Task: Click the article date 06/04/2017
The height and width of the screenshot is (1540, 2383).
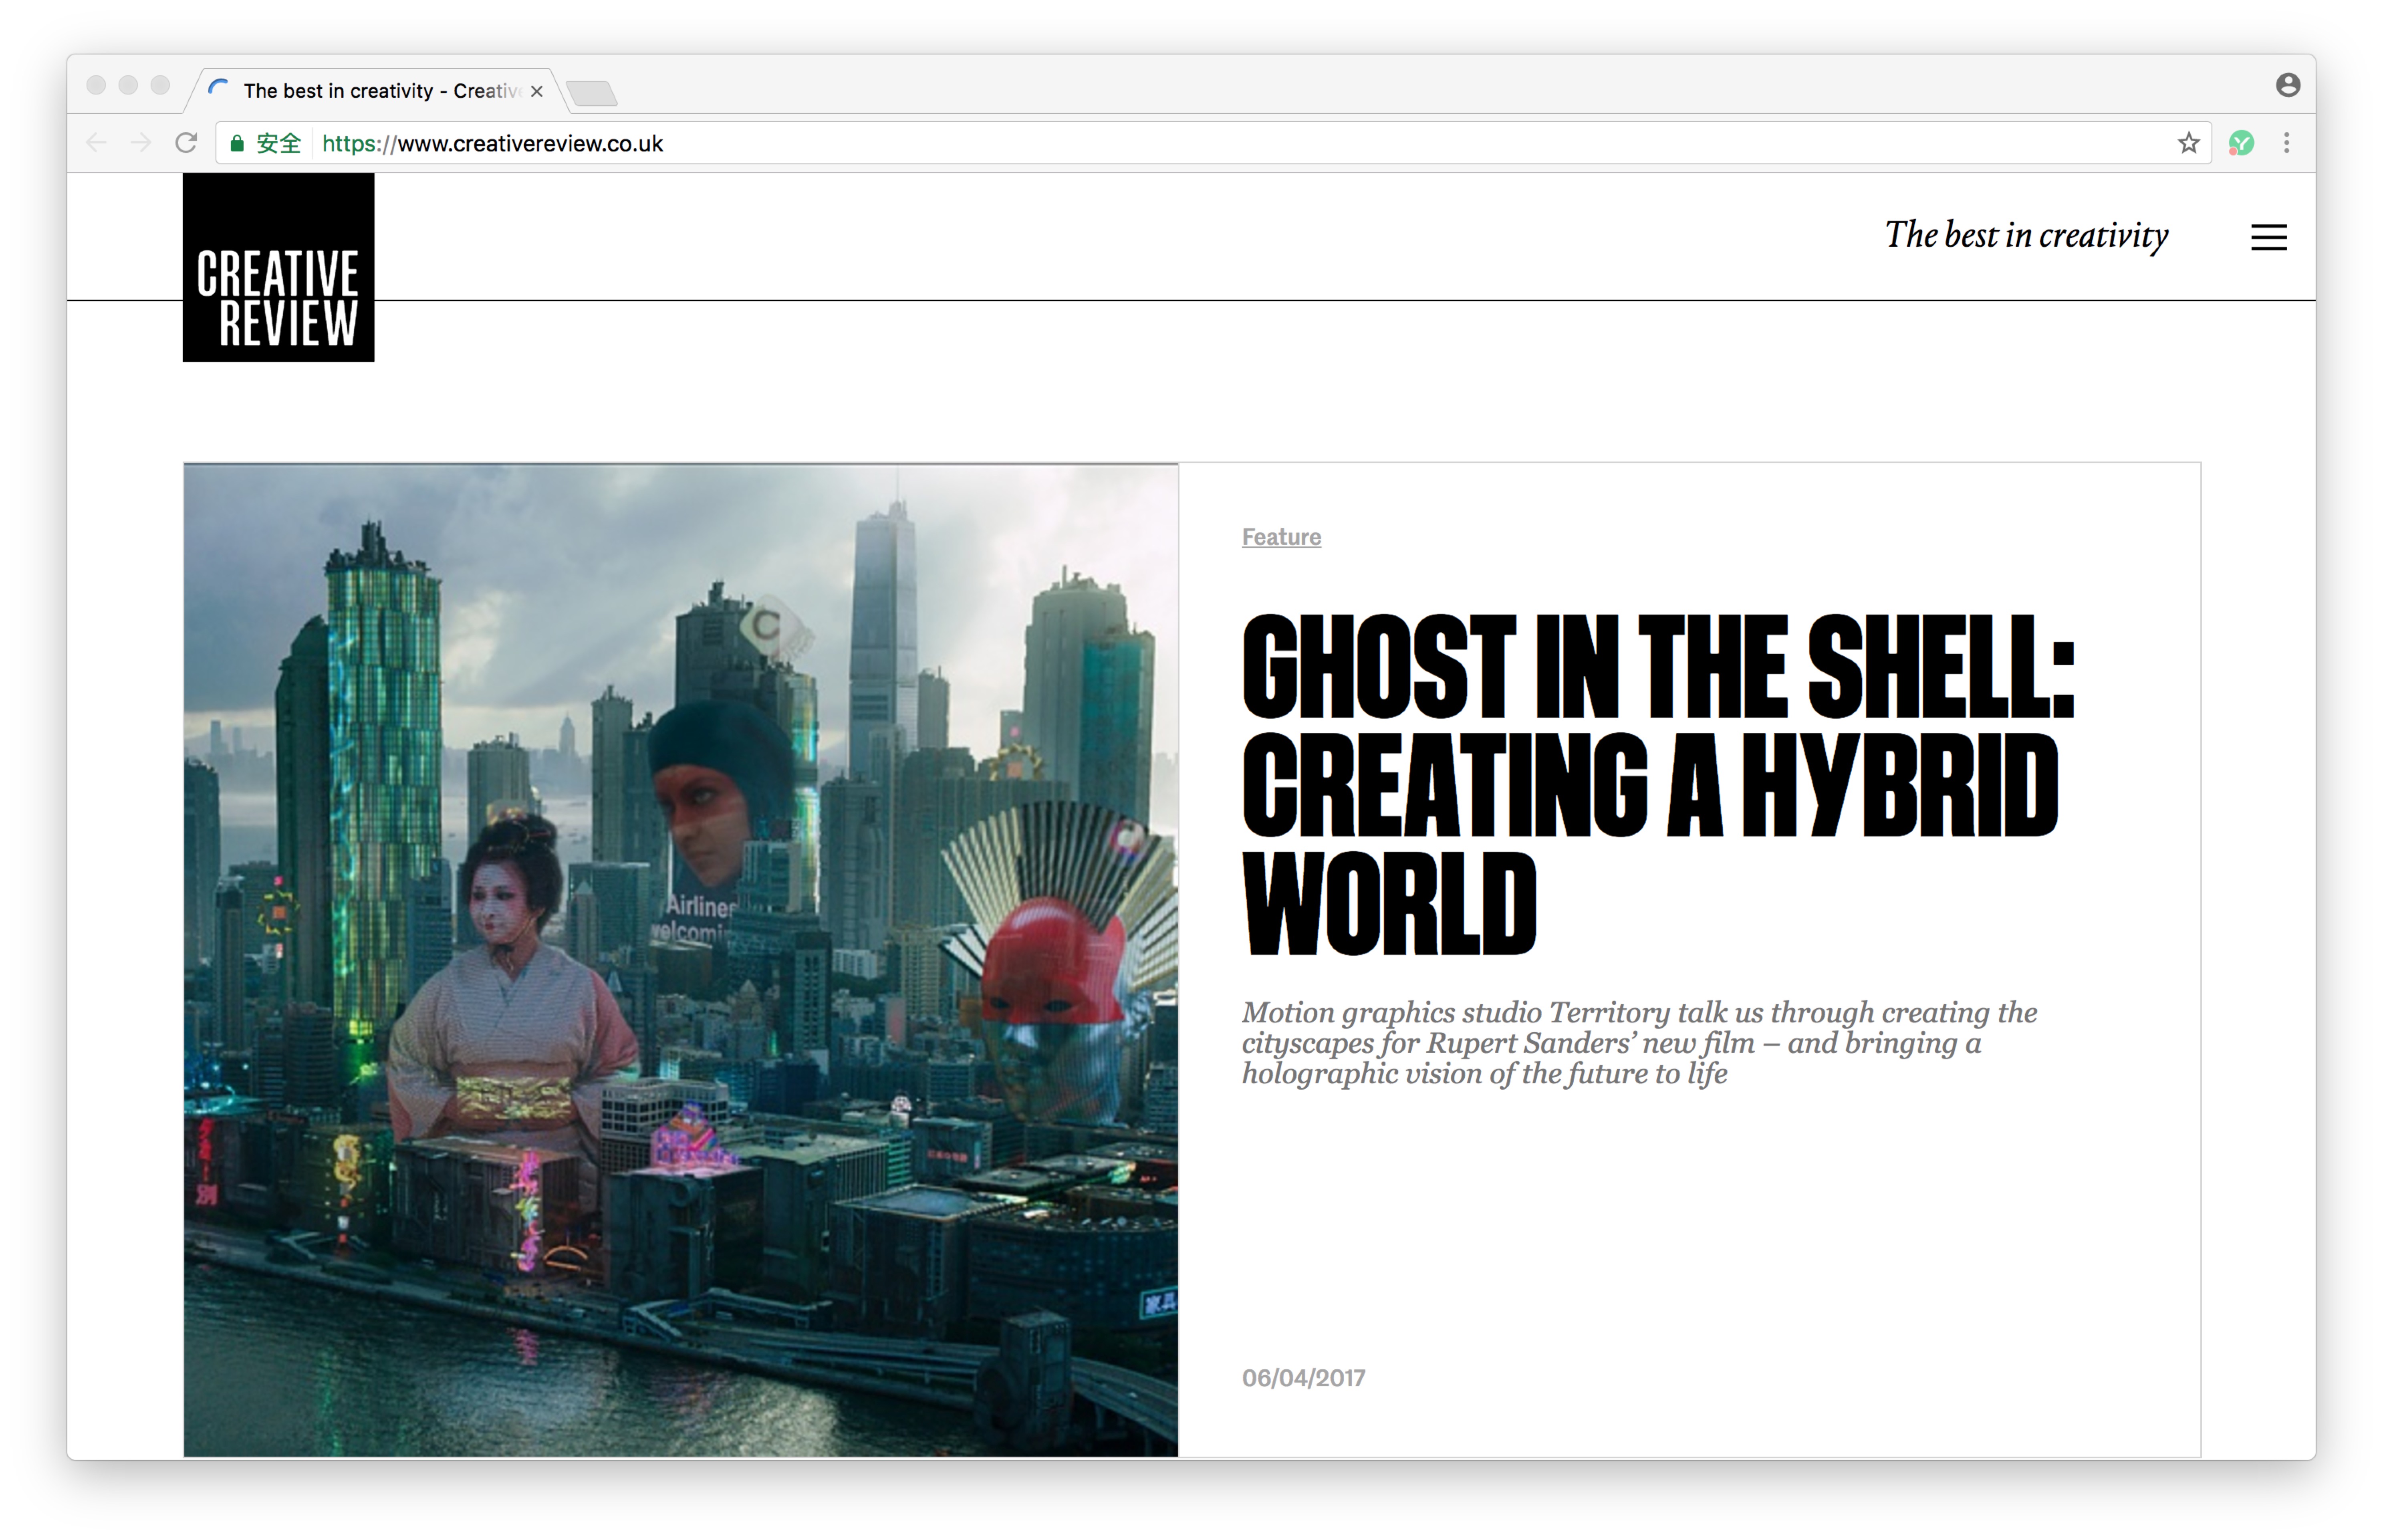Action: pos(1303,1378)
